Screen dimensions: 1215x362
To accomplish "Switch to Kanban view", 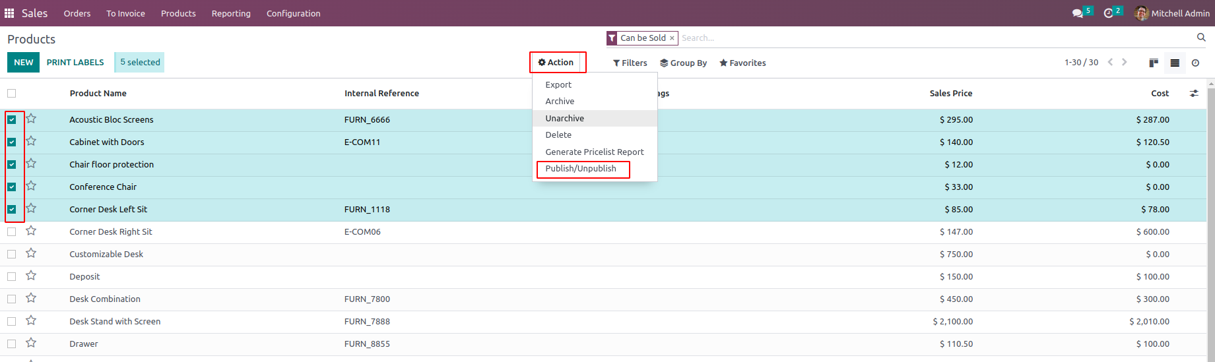I will [1154, 63].
